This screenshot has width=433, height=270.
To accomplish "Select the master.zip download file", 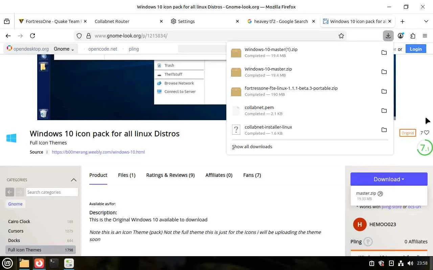I will click(x=366, y=193).
